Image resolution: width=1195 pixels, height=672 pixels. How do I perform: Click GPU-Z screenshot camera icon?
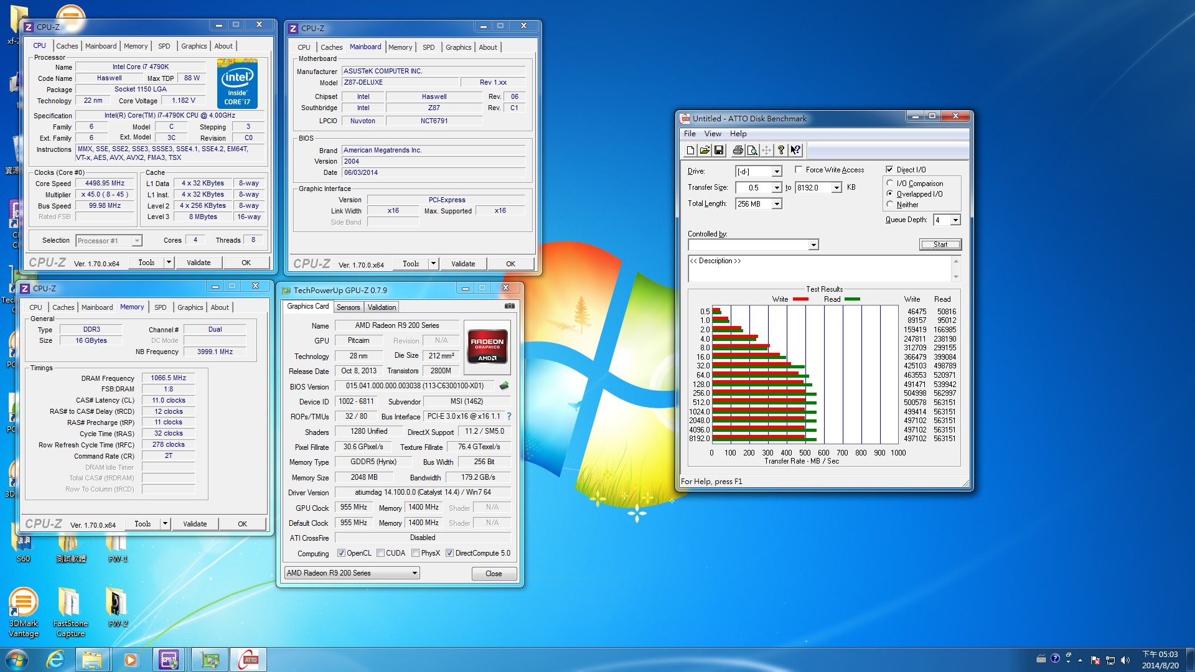click(x=509, y=306)
